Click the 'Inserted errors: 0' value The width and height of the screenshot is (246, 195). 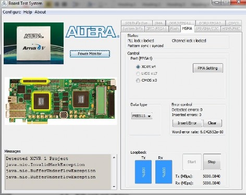[187, 115]
